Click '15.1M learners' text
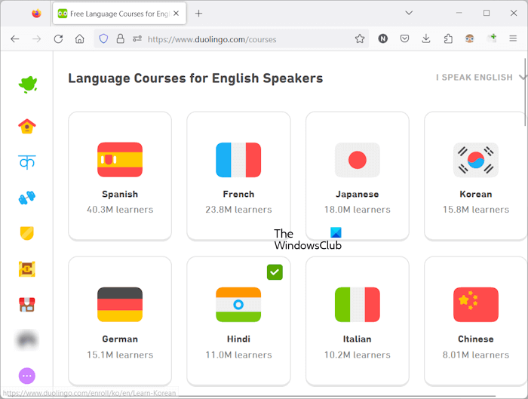The image size is (528, 399). pos(120,355)
